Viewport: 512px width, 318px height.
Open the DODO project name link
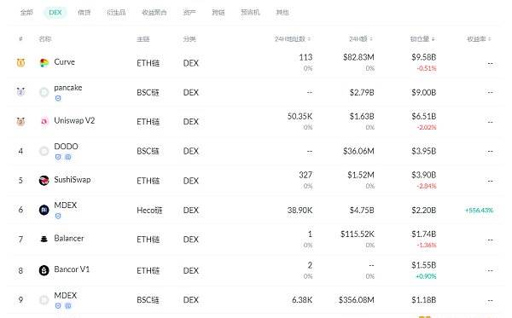point(66,147)
